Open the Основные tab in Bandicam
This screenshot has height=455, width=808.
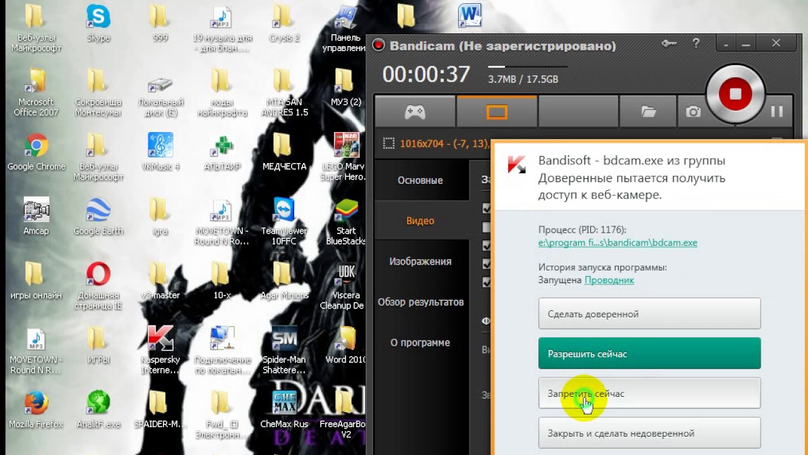coord(420,180)
